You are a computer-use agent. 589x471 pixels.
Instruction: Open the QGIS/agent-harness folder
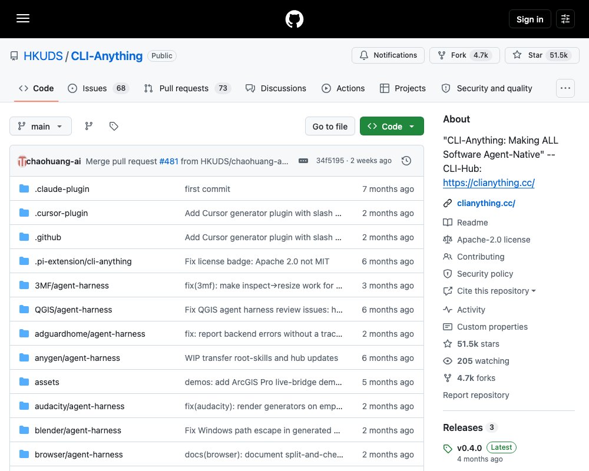coord(73,310)
